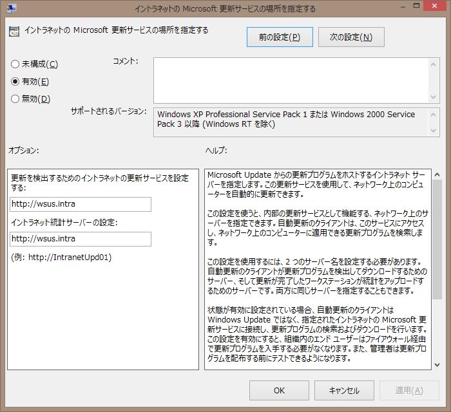Close the dialog with the red X
The height and width of the screenshot is (412, 451).
pyautogui.click(x=434, y=6)
